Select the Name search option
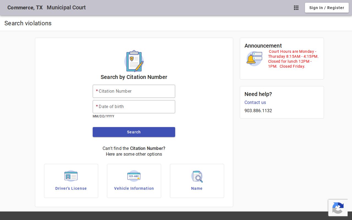Screen dimensions: 352x220 pos(197,181)
